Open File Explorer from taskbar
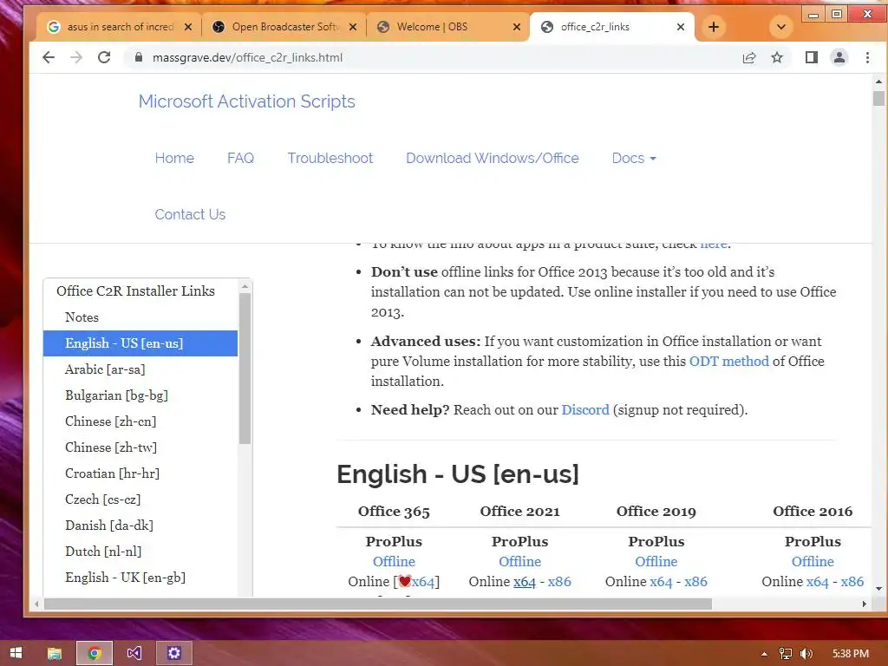This screenshot has width=888, height=666. (55, 653)
